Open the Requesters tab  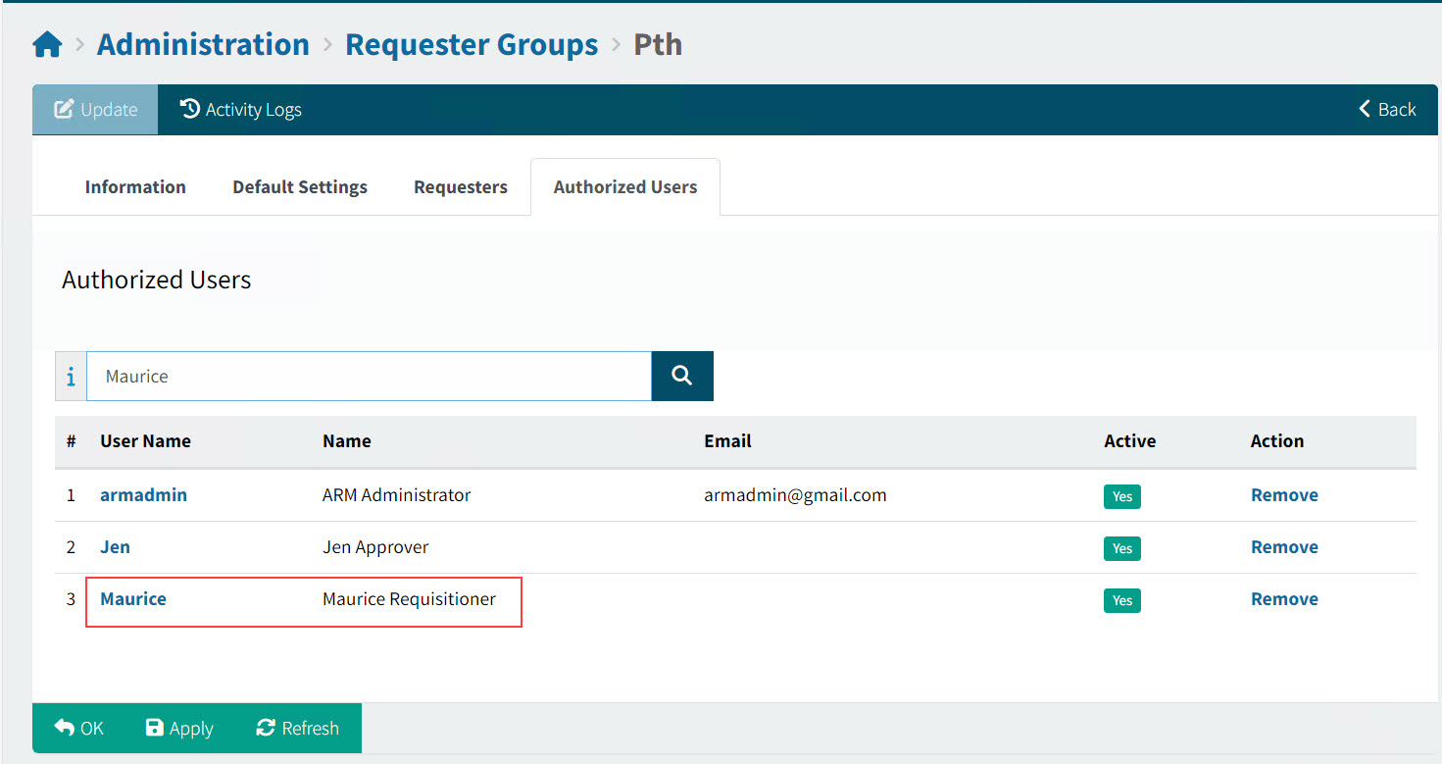coord(460,186)
